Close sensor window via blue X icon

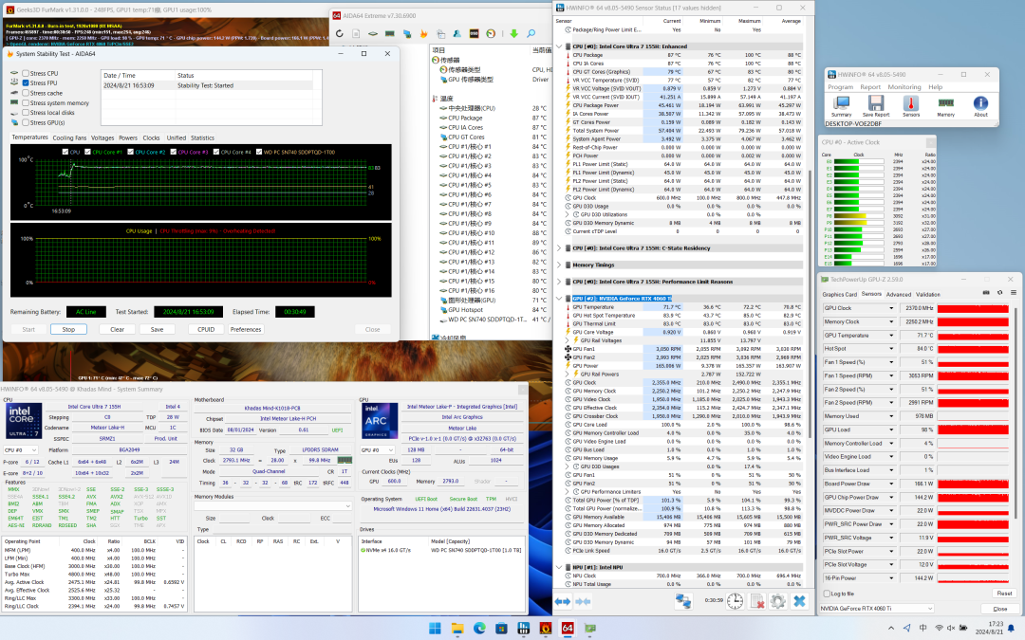(800, 601)
